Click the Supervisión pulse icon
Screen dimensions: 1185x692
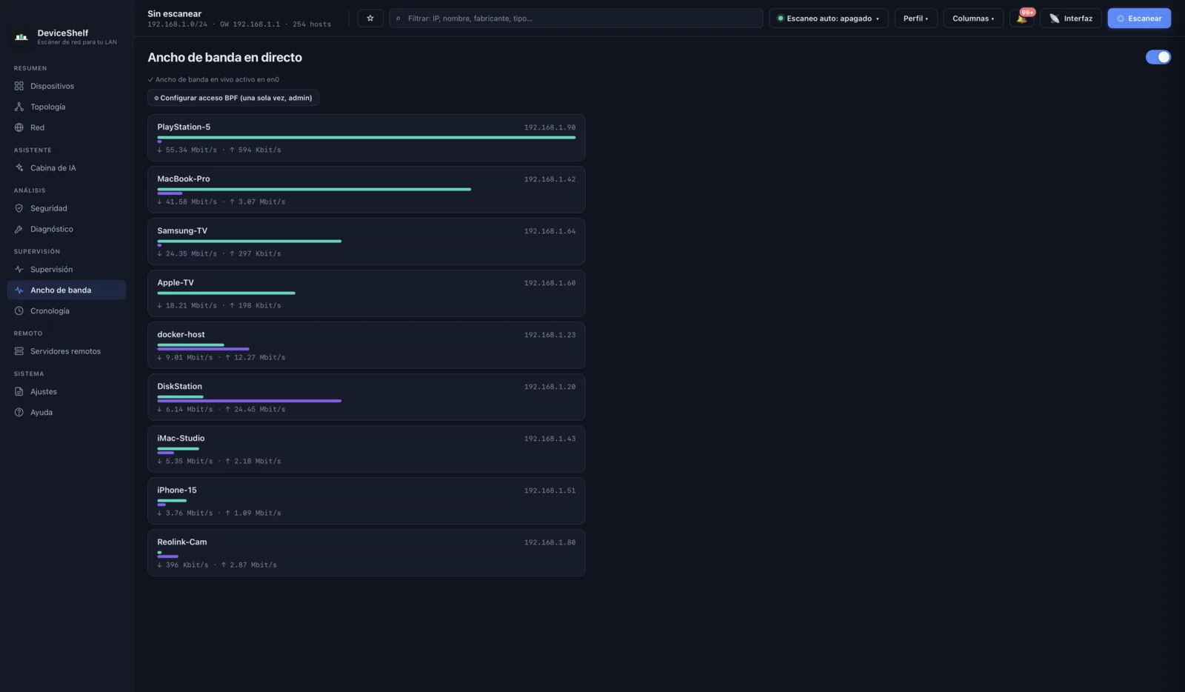19,270
